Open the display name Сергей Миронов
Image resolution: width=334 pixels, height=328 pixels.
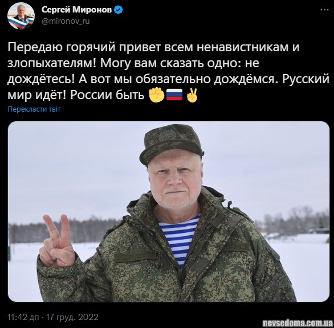tap(77, 10)
